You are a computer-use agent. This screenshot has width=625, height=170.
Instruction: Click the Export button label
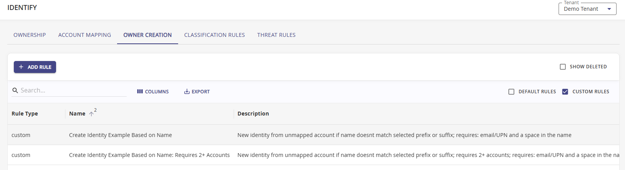coord(201,92)
